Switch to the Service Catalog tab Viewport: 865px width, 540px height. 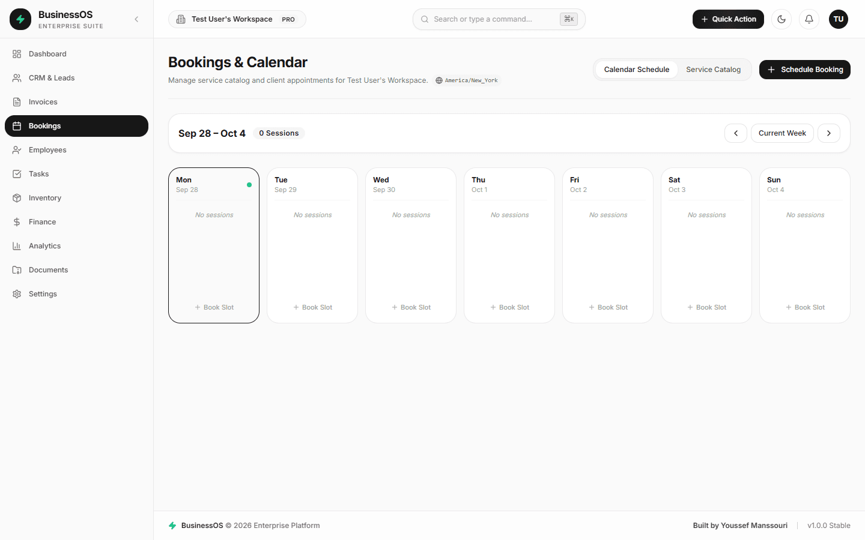[x=714, y=70]
